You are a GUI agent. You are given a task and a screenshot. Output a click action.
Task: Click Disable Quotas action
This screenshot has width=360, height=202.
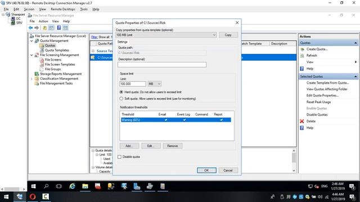(317, 114)
